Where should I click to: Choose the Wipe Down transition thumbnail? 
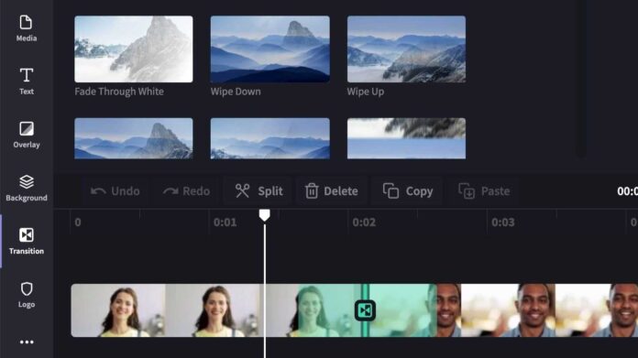[270, 49]
